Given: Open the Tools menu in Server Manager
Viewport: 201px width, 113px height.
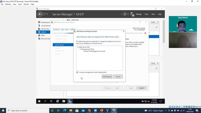Looking at the screenshot, I should point(146,14).
